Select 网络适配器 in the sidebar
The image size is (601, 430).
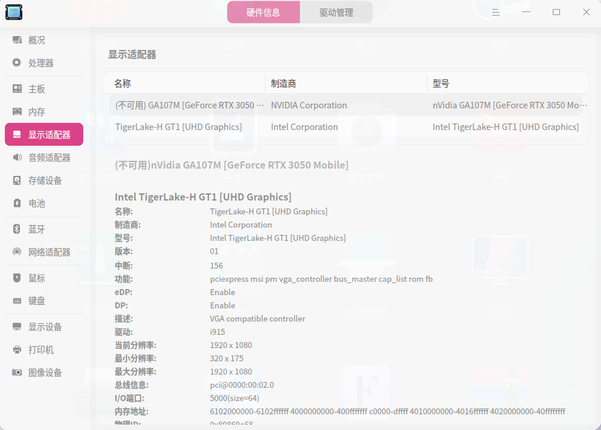44,252
